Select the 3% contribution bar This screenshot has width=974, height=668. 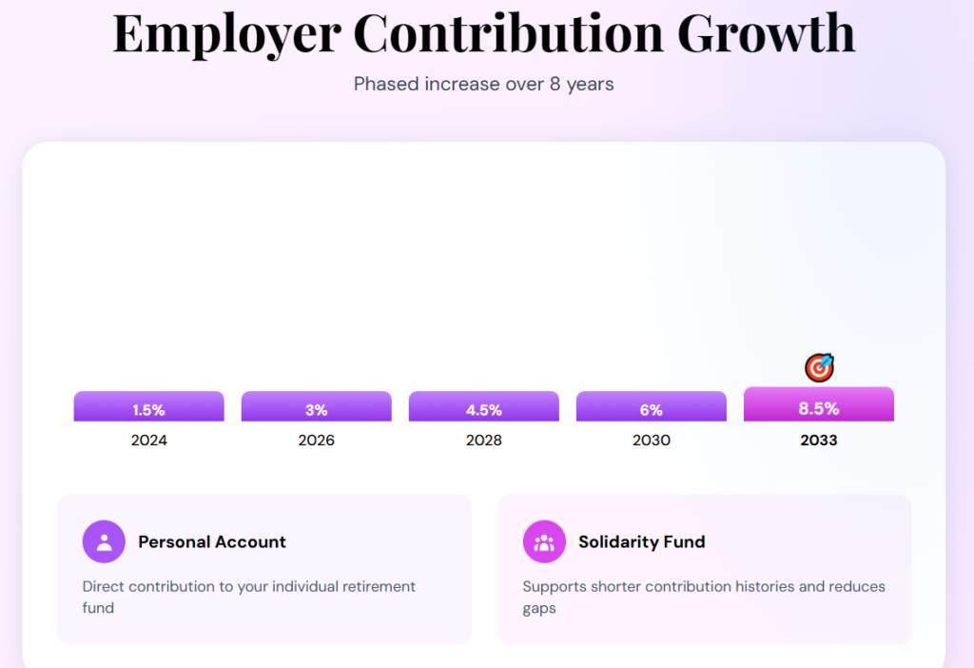pos(316,407)
